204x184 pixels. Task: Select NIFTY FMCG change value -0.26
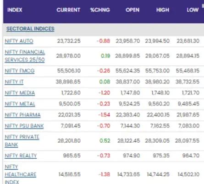coord(104,71)
